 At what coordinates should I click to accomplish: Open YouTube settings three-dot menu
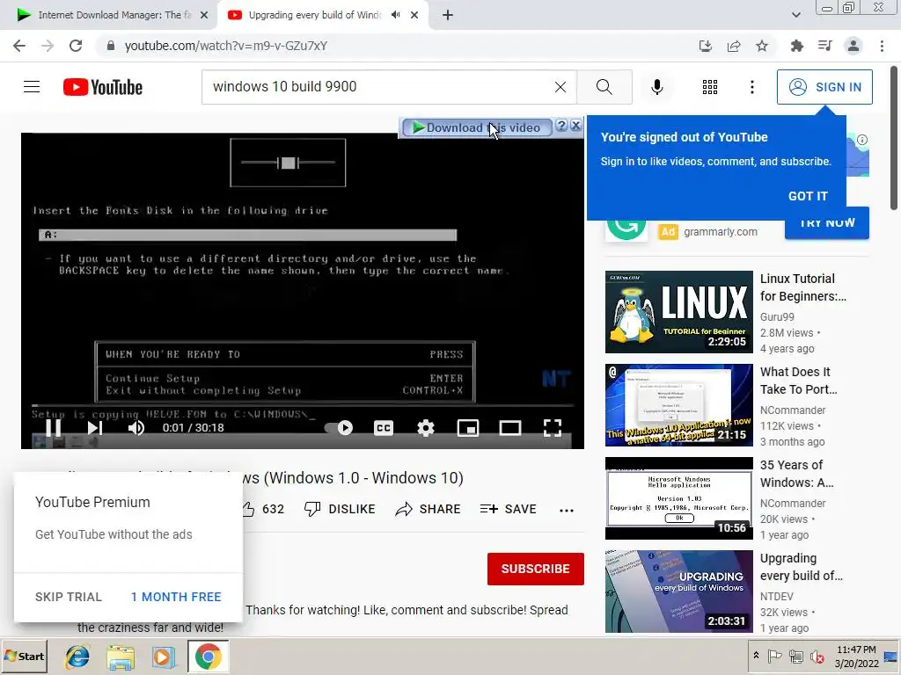click(751, 87)
